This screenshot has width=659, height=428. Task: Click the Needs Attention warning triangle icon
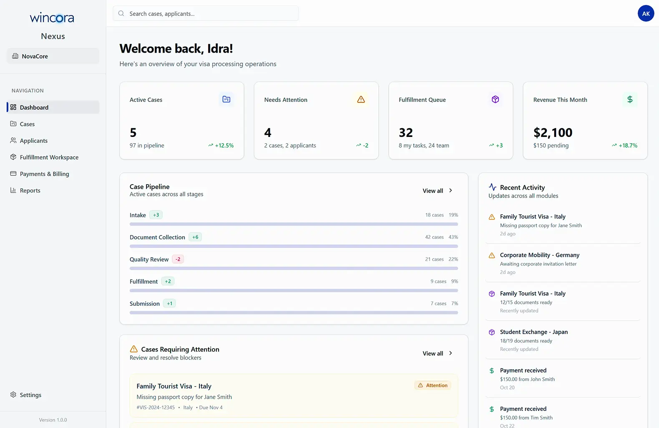pos(361,99)
